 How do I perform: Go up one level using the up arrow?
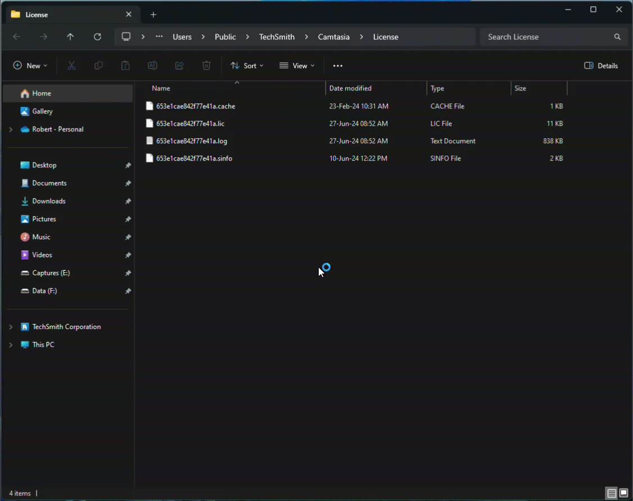tap(70, 37)
